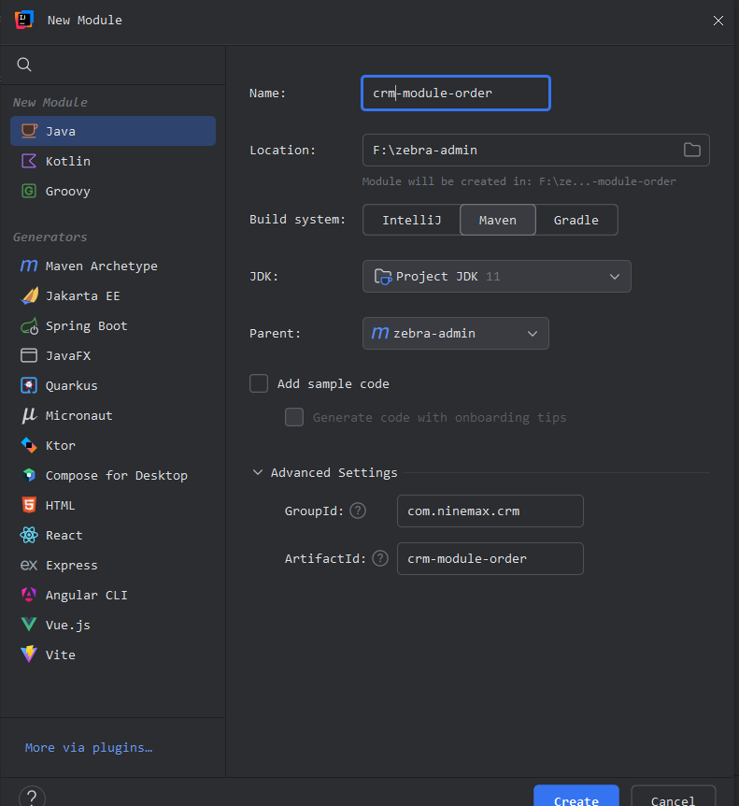Select the Kotlin module icon
This screenshot has height=806, width=739.
[29, 161]
